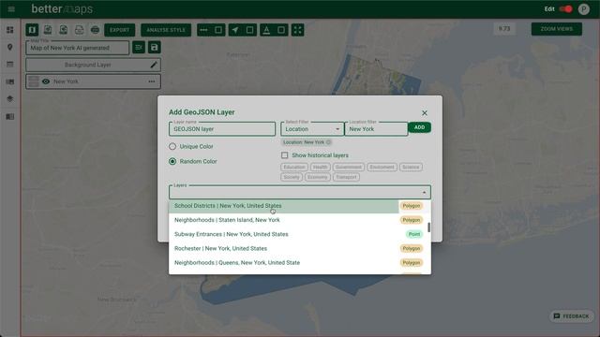Click the Layer name input field
Screen dimensions: 600x337
222,129
